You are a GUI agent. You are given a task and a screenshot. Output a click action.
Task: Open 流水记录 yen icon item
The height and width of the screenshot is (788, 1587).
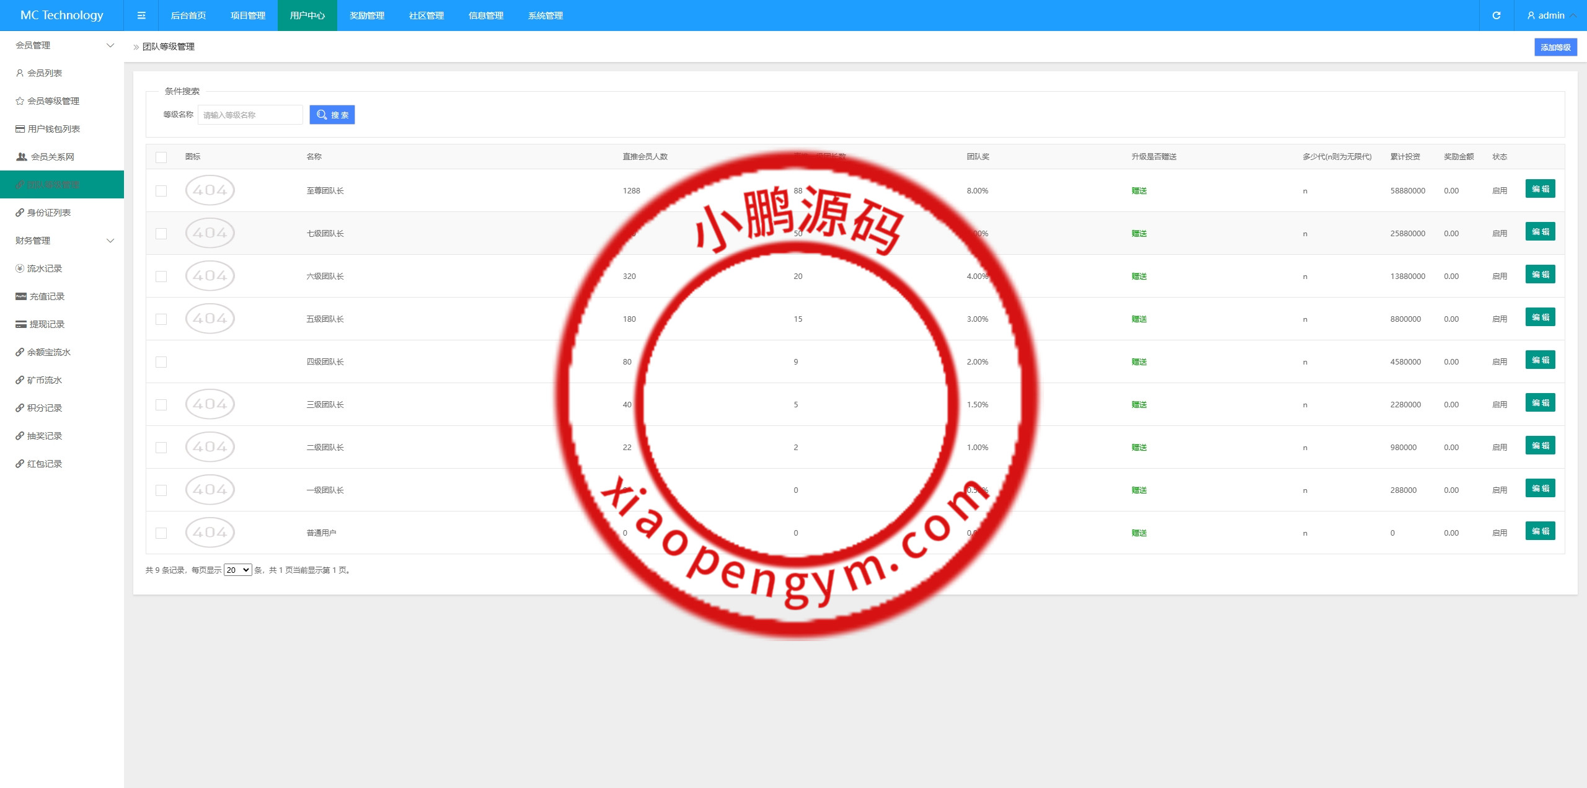coord(43,268)
